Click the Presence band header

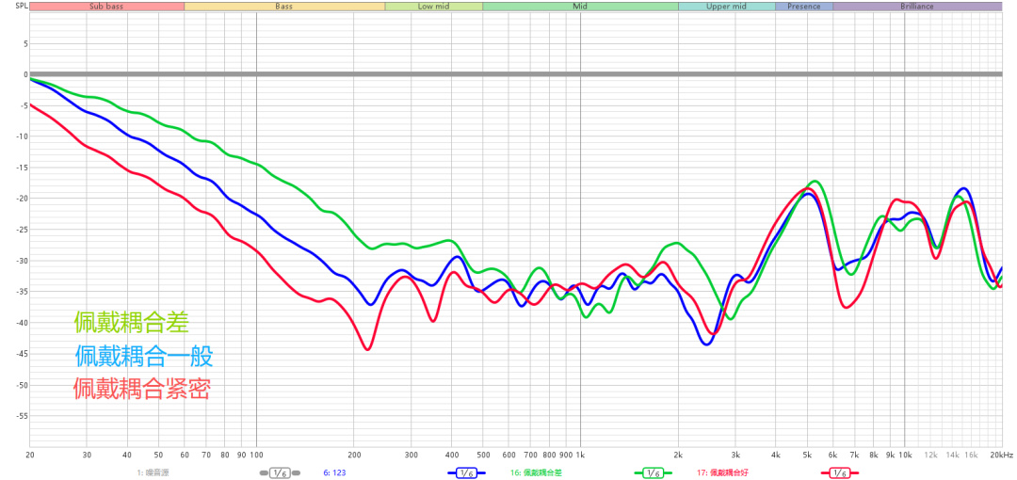pos(804,7)
